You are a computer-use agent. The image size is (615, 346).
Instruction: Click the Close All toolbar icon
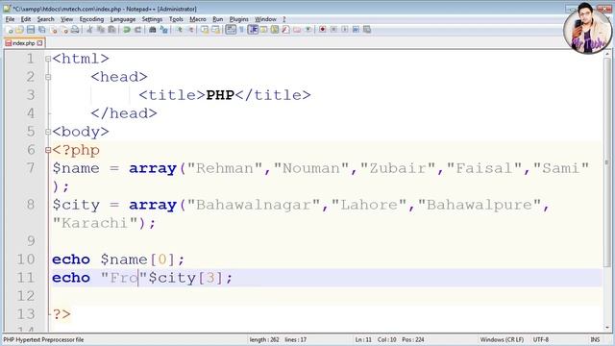(64, 30)
